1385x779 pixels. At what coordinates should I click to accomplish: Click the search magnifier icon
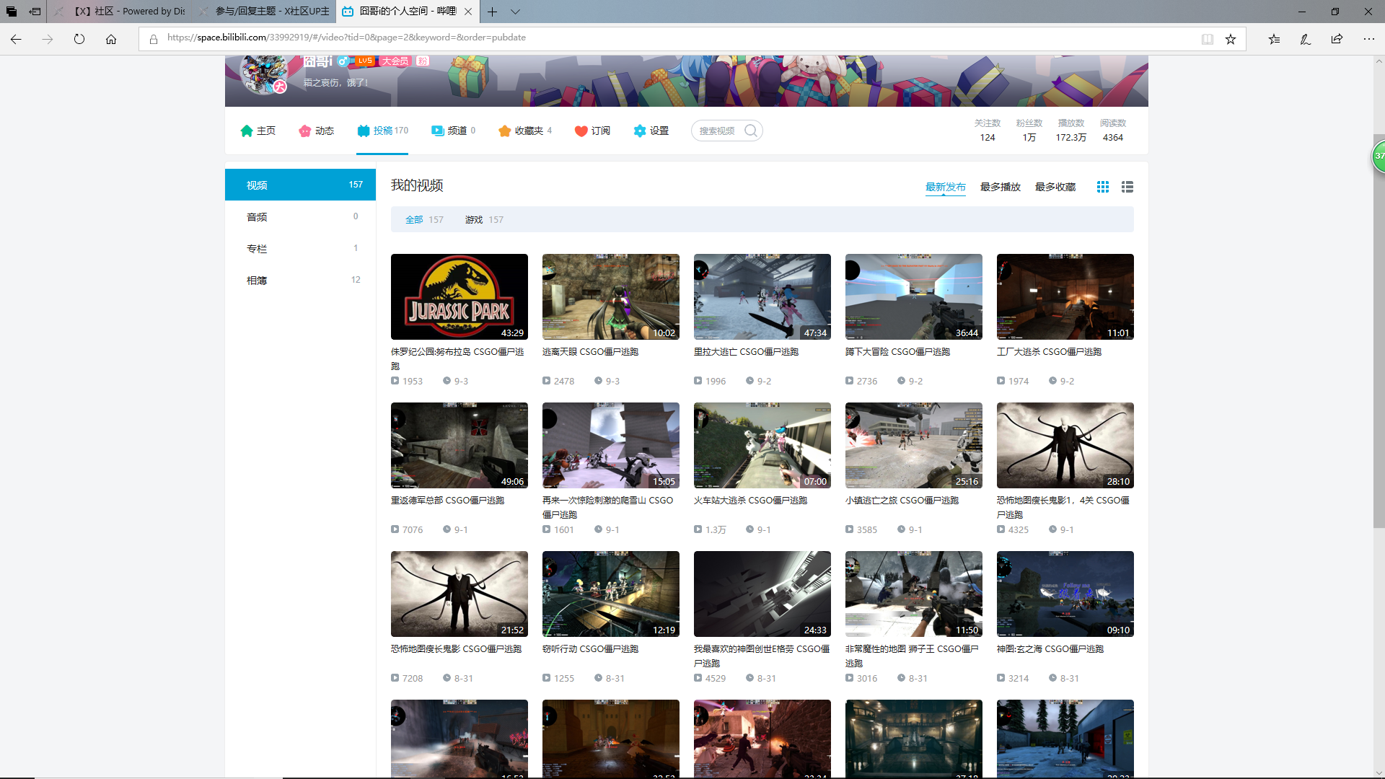(x=750, y=131)
